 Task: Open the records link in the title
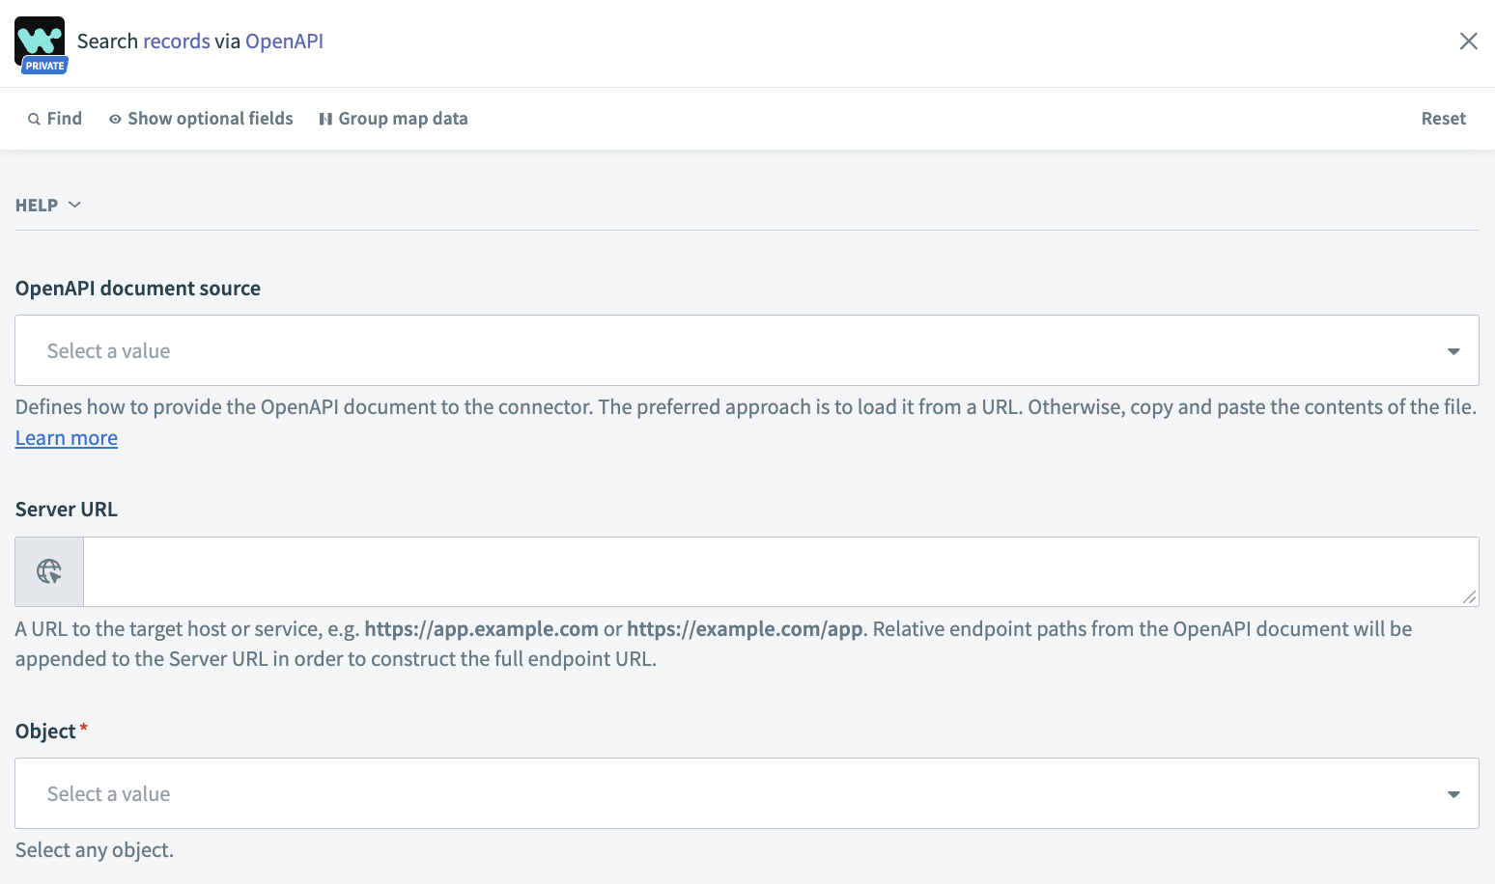coord(178,41)
